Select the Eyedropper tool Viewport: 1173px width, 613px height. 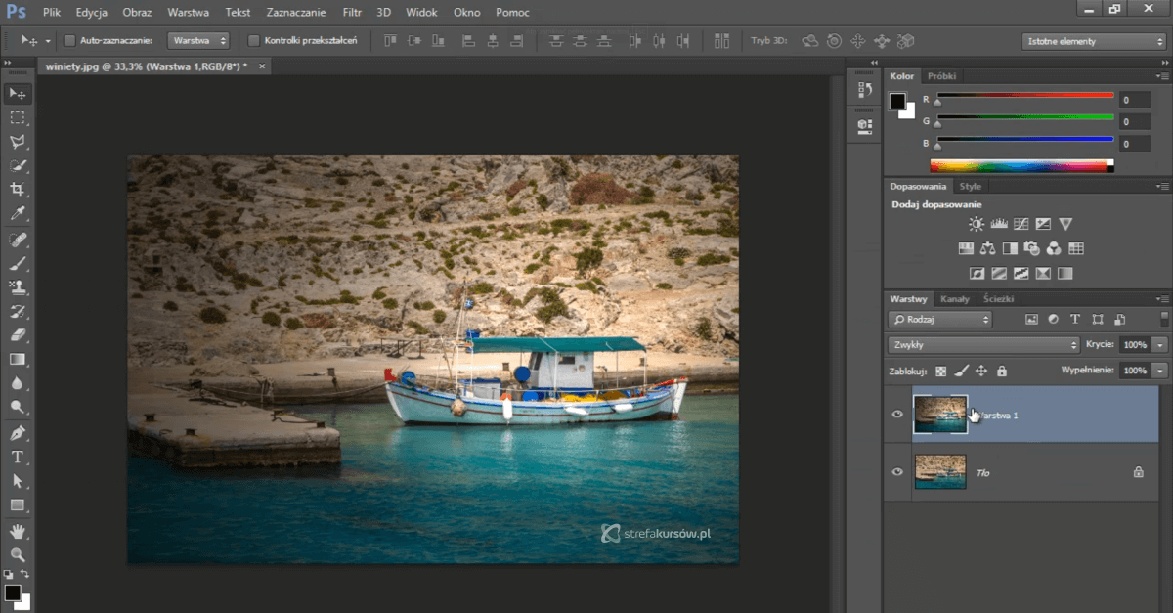click(17, 214)
